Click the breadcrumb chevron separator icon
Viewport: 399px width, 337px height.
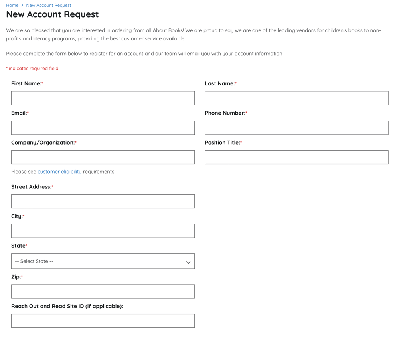tap(22, 5)
